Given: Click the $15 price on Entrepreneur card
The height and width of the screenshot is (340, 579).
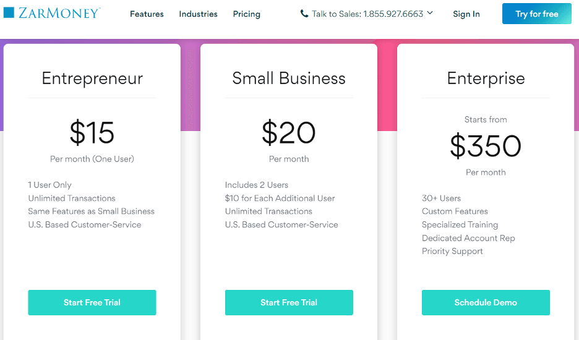Looking at the screenshot, I should 92,132.
